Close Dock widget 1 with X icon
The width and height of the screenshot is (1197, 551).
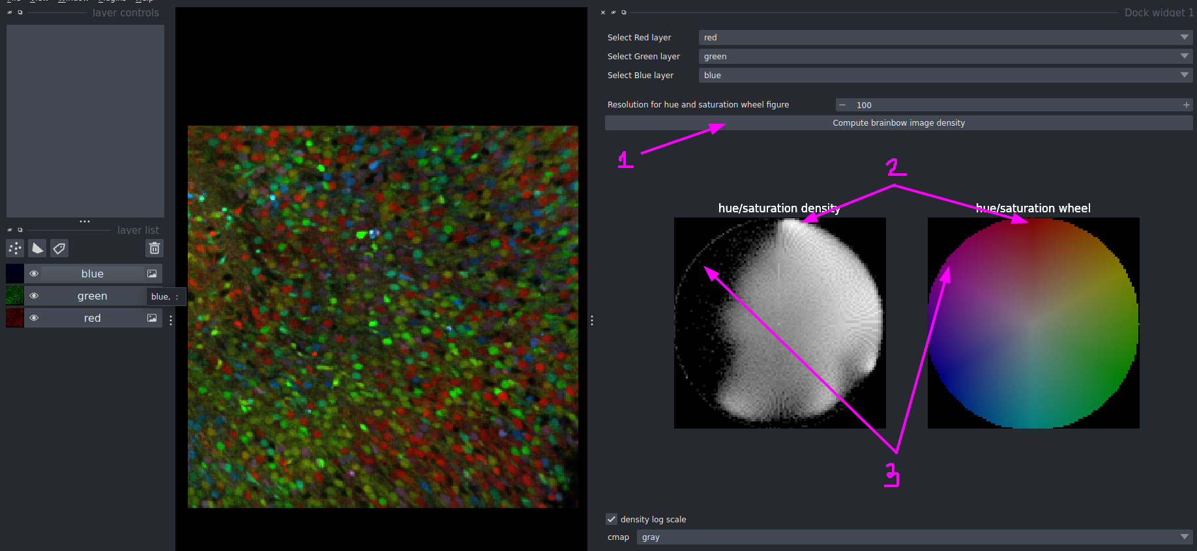click(x=603, y=12)
